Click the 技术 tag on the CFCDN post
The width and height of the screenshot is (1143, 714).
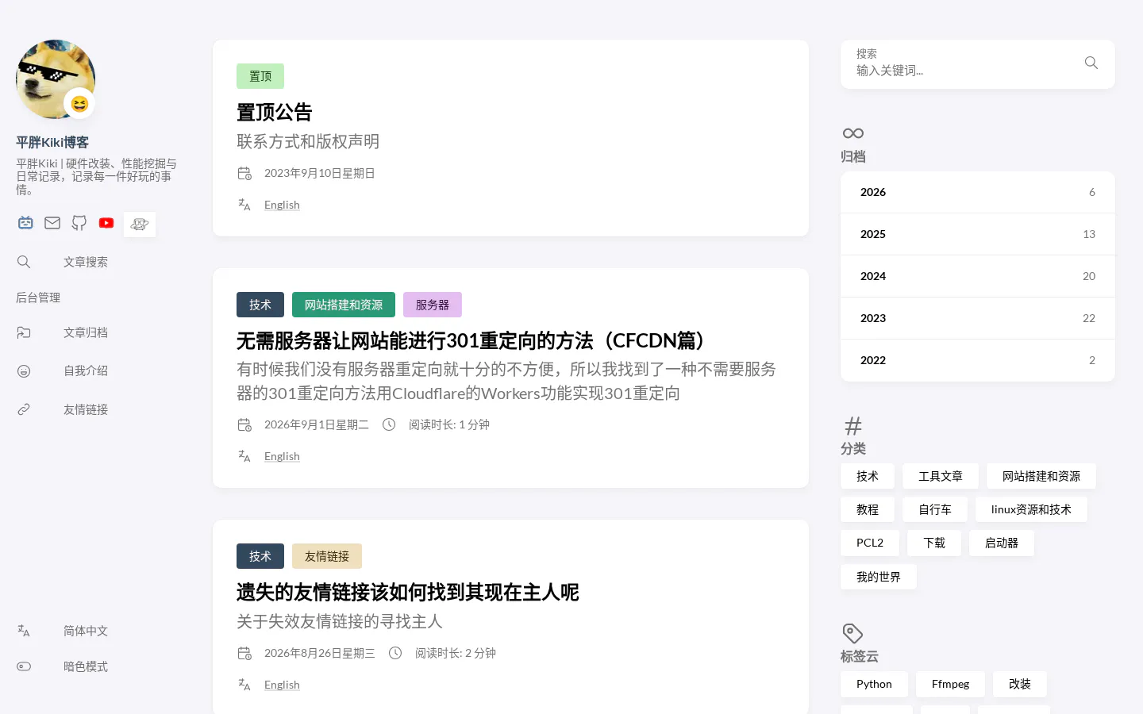coord(260,305)
